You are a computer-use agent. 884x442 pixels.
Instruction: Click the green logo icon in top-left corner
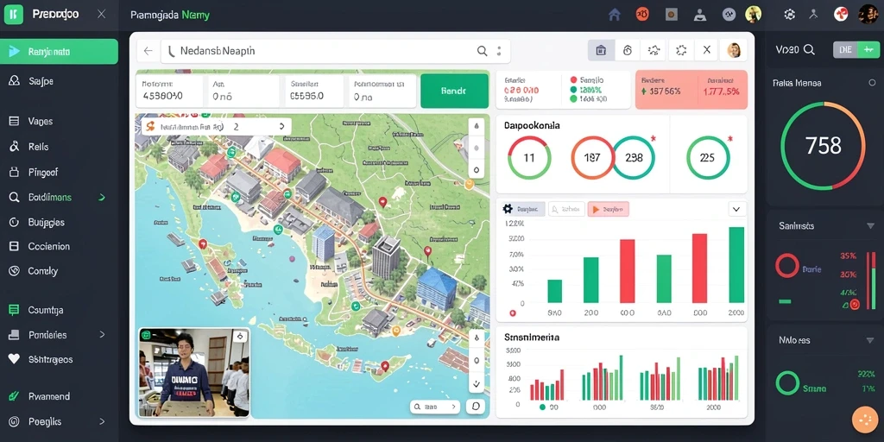click(x=14, y=14)
